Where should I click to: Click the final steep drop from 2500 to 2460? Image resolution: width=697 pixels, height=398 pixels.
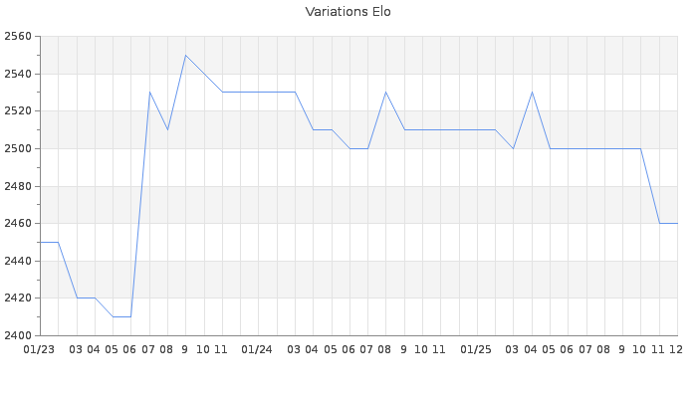click(650, 186)
